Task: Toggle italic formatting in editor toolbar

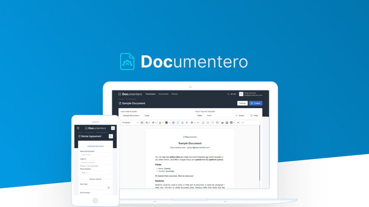Action: 178,123
